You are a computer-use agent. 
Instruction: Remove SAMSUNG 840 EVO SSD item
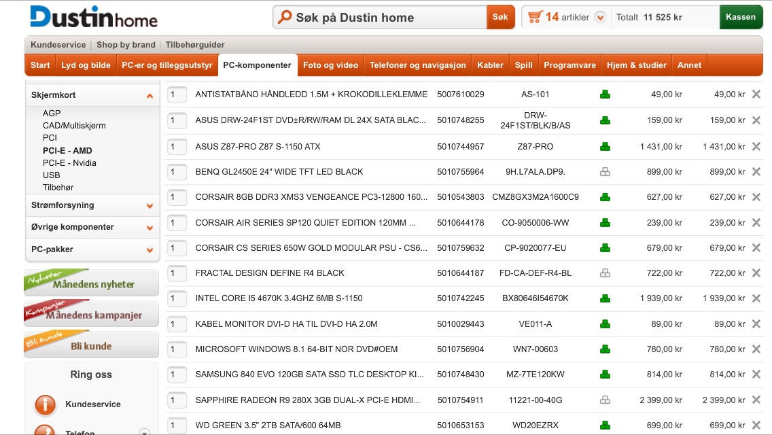pos(756,375)
